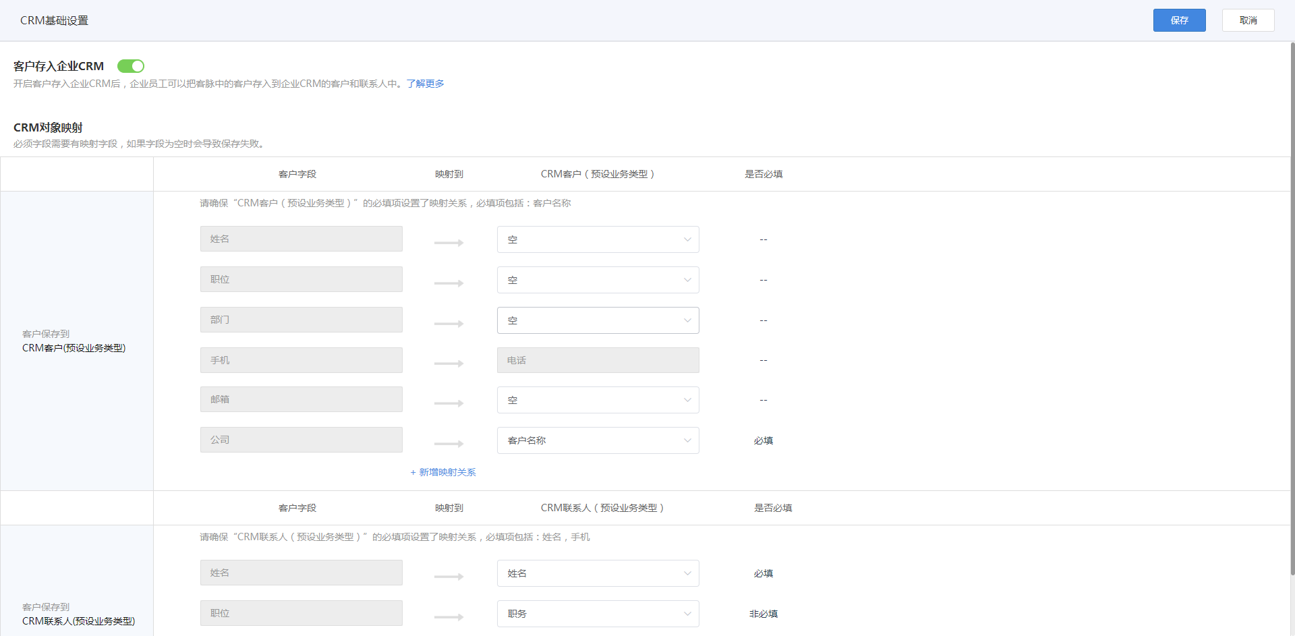Viewport: 1295px width, 636px height.
Task: Expand the 职务 mapping dropdown
Action: [598, 614]
